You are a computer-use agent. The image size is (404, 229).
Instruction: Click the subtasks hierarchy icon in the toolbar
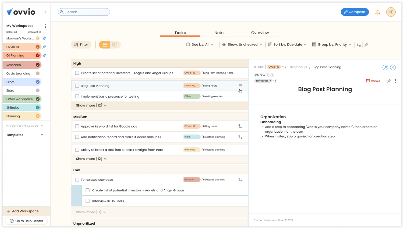tap(359, 45)
